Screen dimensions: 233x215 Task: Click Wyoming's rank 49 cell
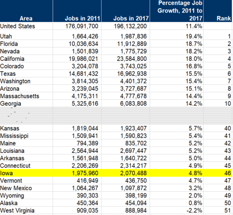(218, 195)
